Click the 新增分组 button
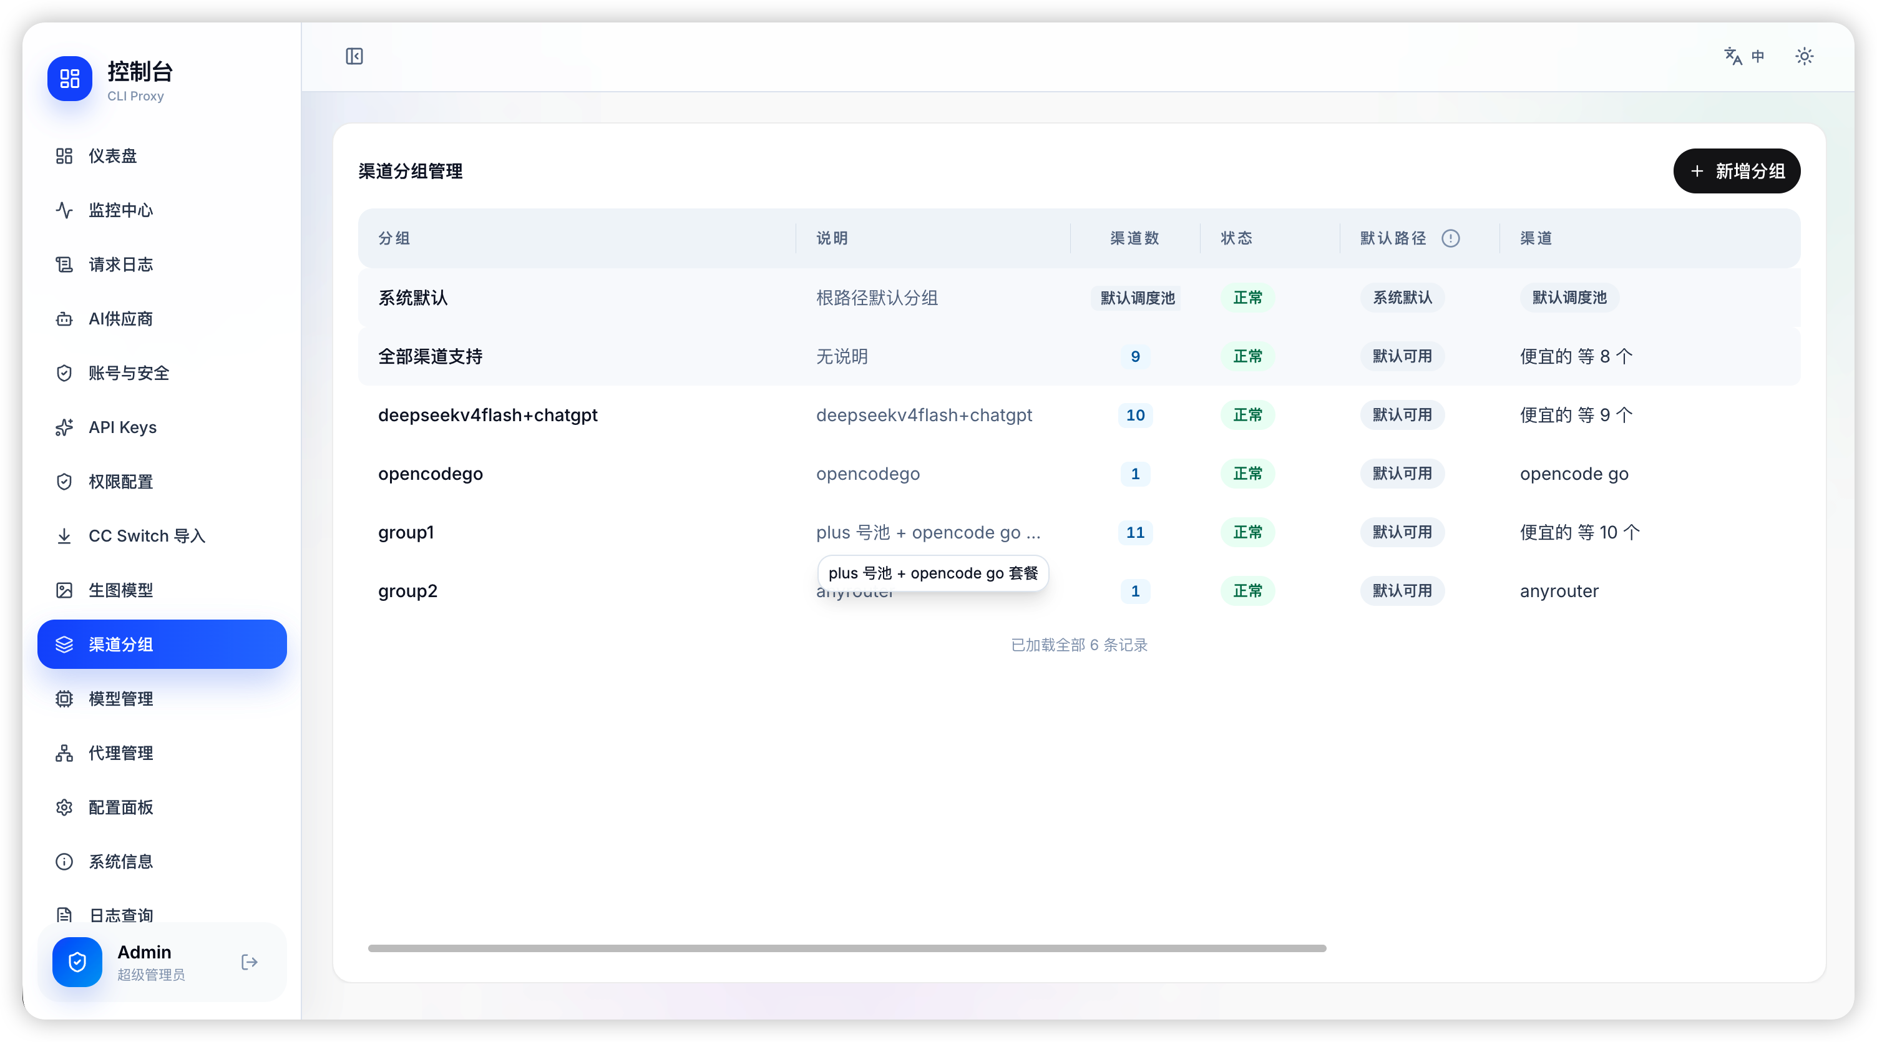Viewport: 1877px width, 1042px height. (1737, 171)
